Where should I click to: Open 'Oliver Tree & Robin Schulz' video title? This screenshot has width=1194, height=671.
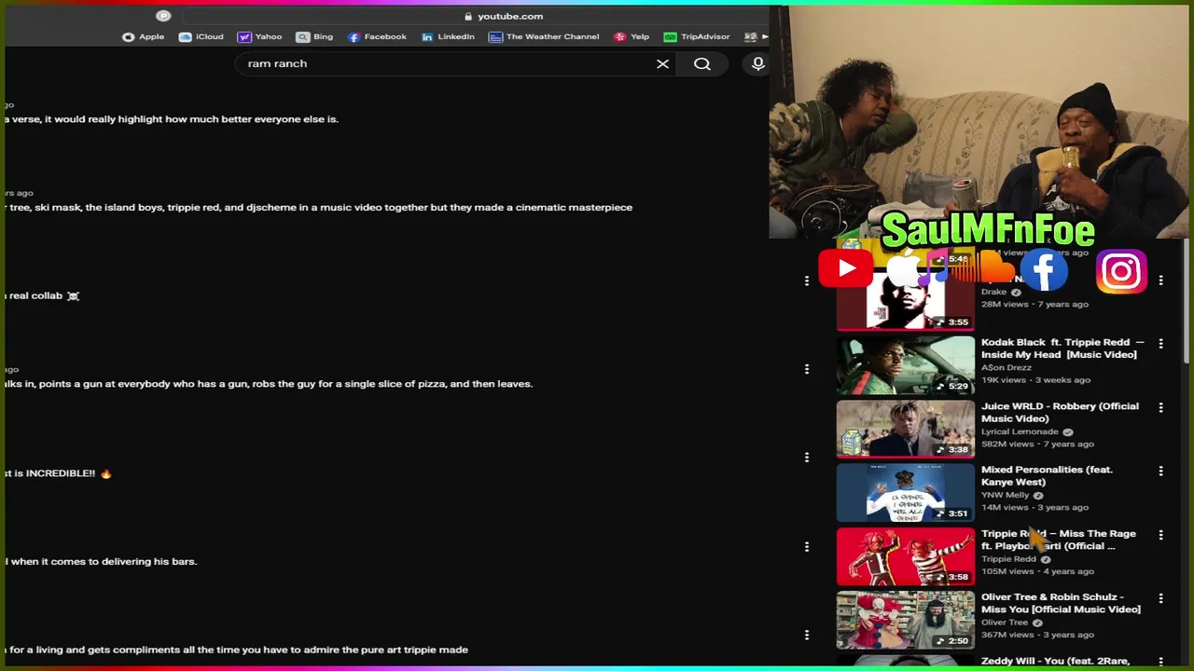(1061, 603)
